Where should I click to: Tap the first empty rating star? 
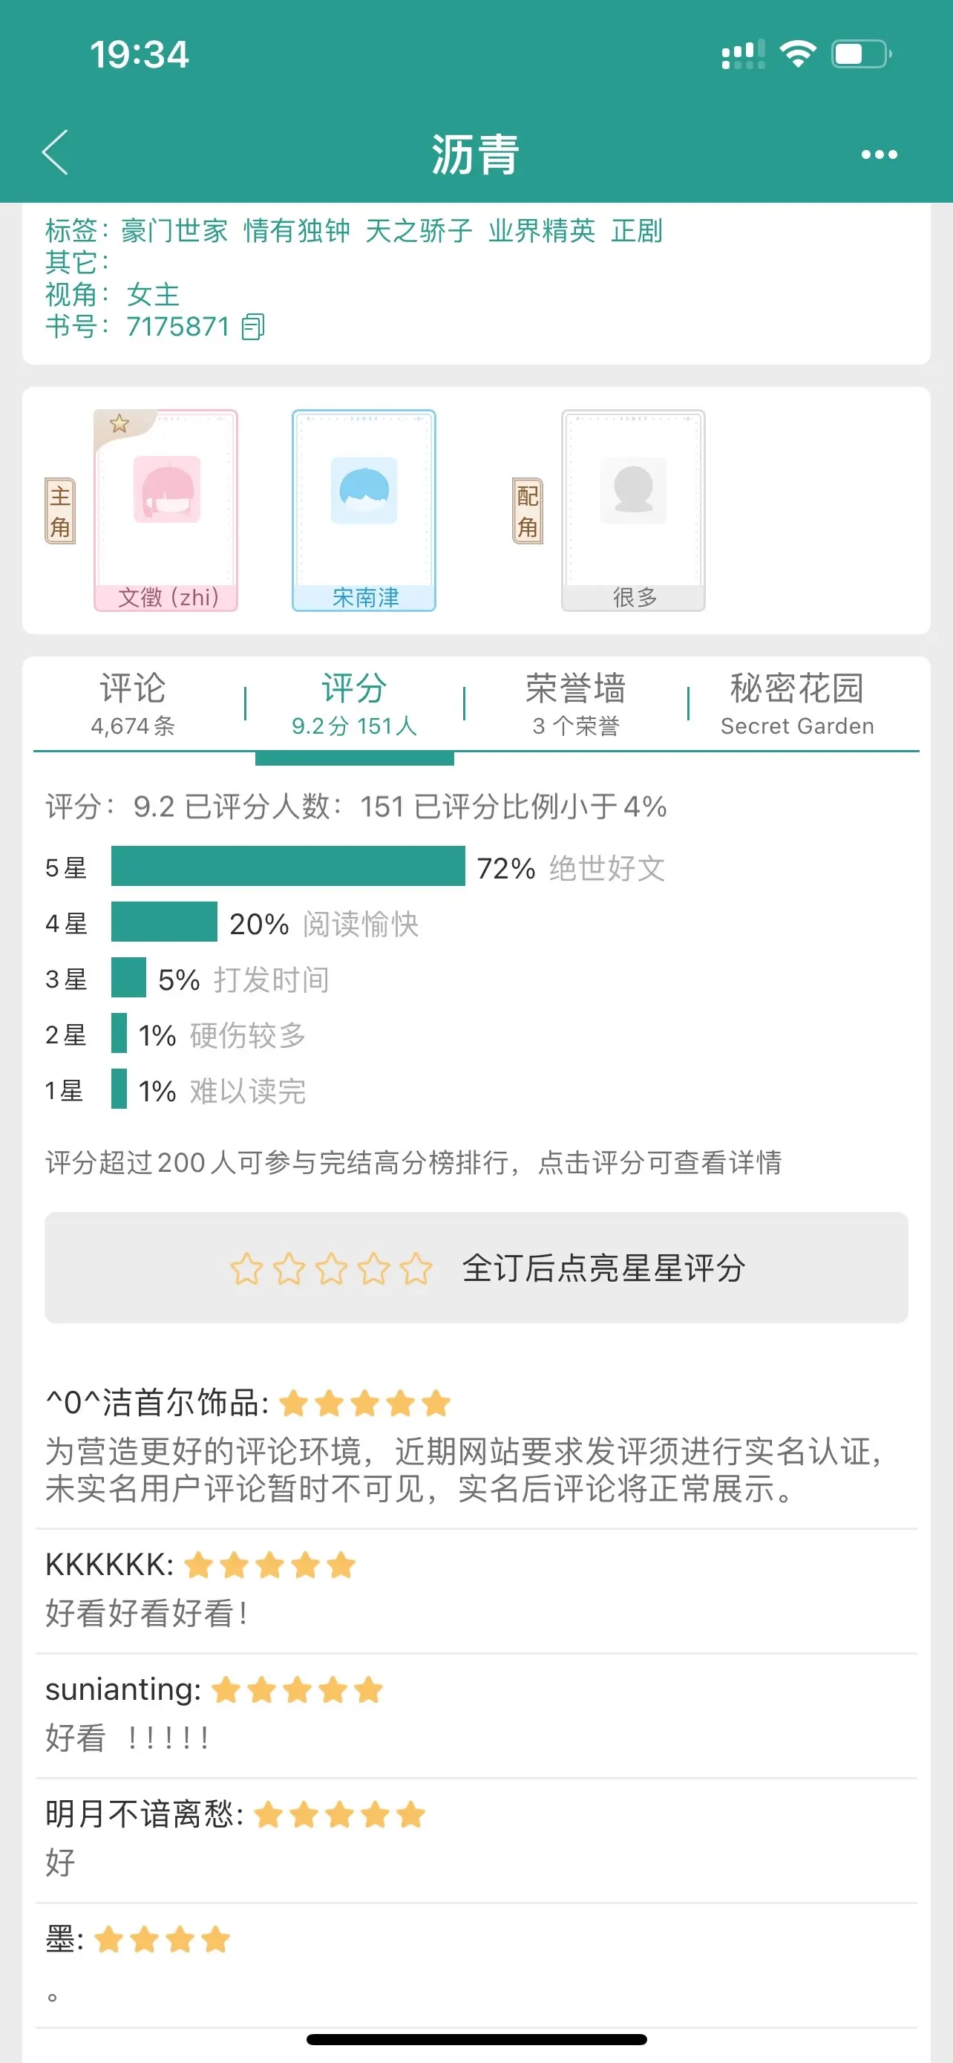[246, 1268]
